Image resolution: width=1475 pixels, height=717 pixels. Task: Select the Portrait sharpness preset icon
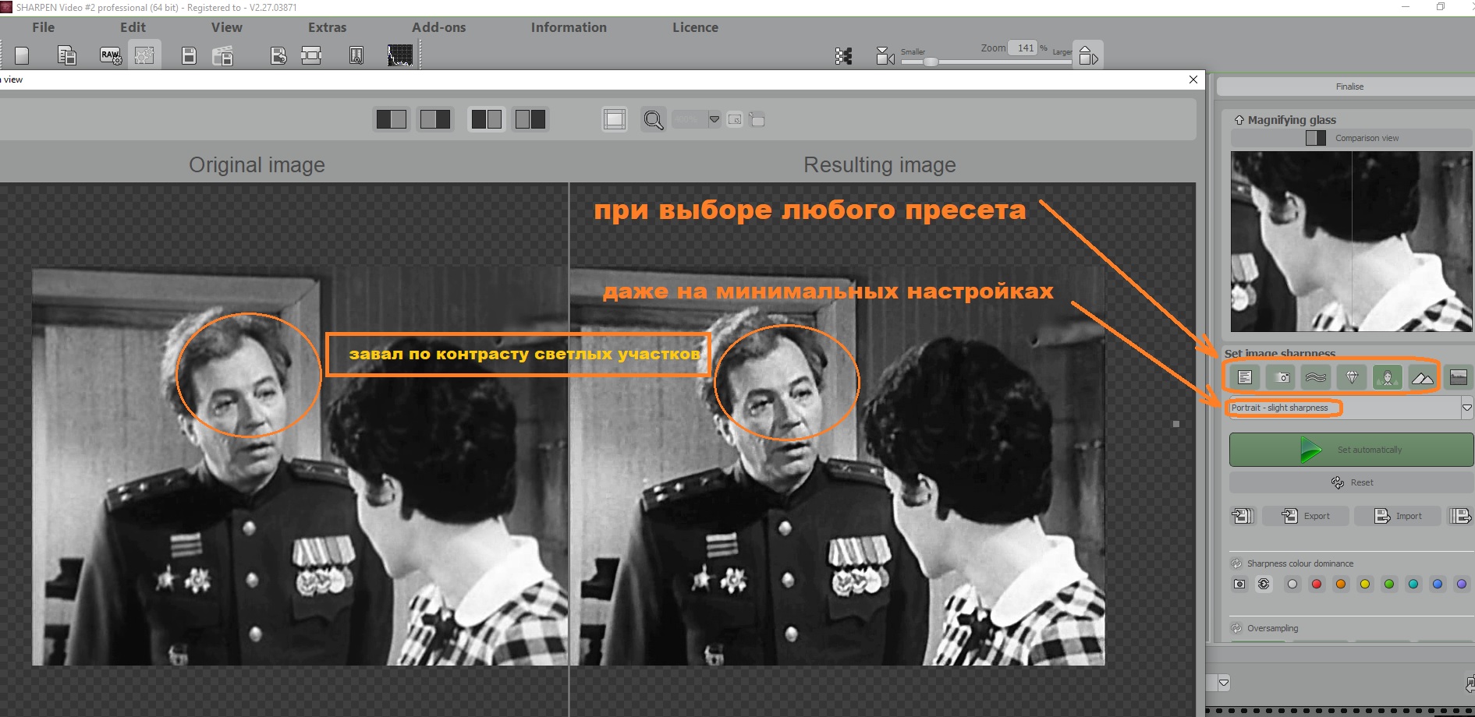click(x=1387, y=378)
